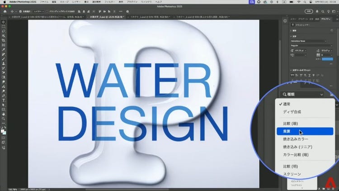339x191 pixels.
Task: Select the Move tool in the toolbar
Action: point(4,22)
